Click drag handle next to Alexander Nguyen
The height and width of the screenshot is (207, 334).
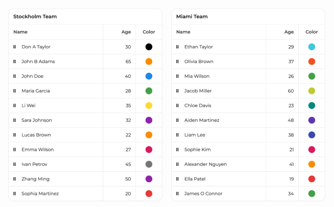(177, 164)
